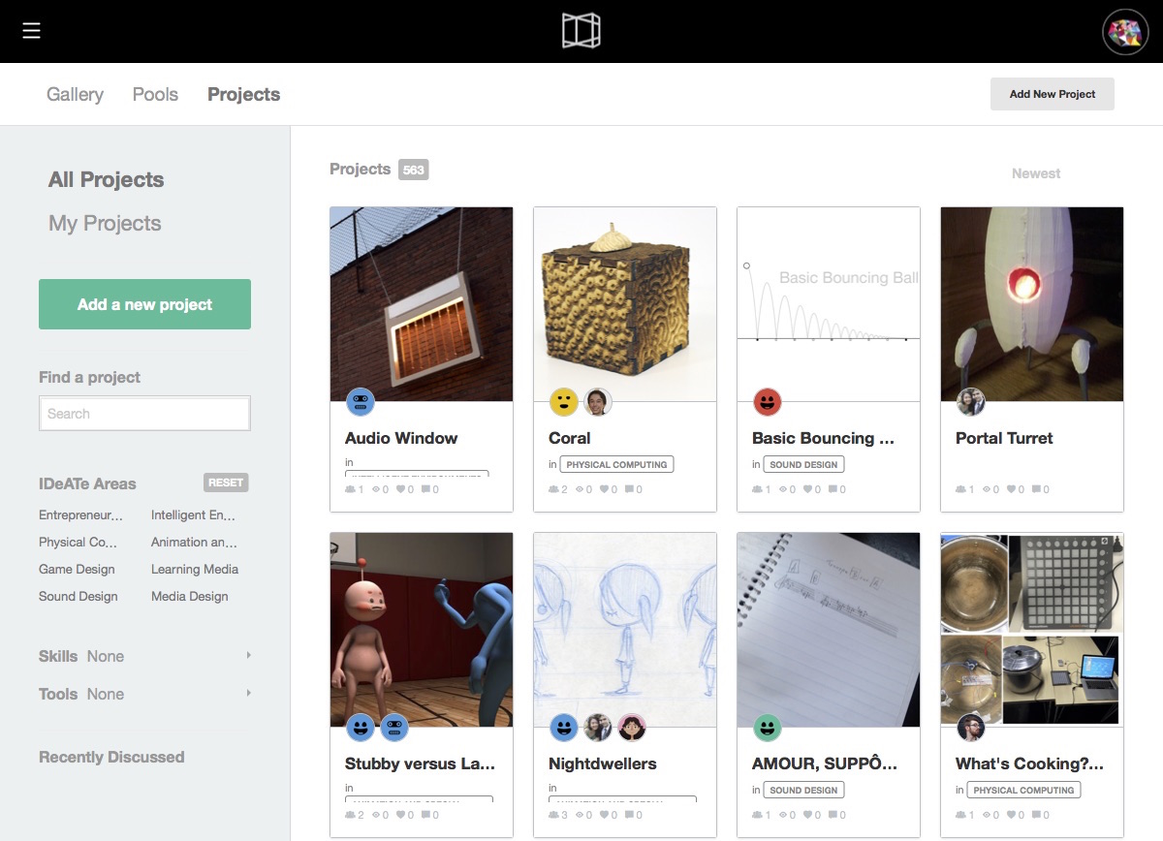Screen dimensions: 1163x841
Task: Click the blue robot avatar on Audio Window
Action: (362, 399)
